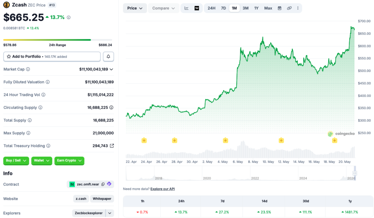Screen dimensions: 374x218
Task: Switch to TradingView chart icon
Action: (x=197, y=8)
